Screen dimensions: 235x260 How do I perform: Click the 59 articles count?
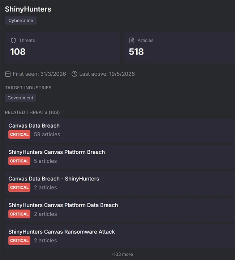click(47, 134)
